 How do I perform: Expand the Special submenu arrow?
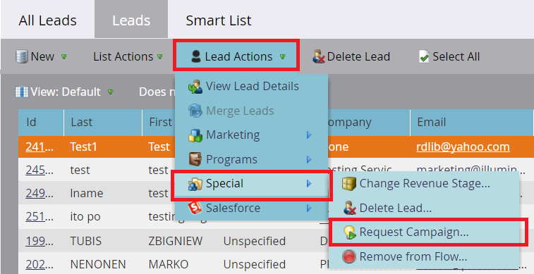309,184
